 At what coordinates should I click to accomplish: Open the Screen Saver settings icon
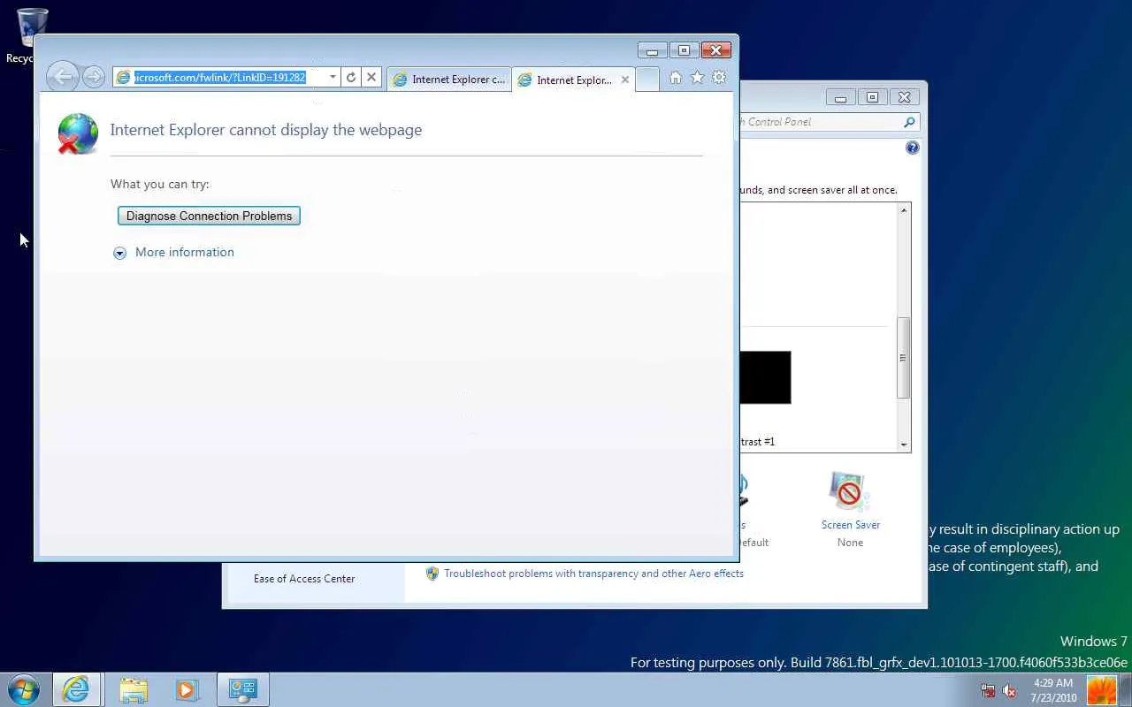(848, 491)
